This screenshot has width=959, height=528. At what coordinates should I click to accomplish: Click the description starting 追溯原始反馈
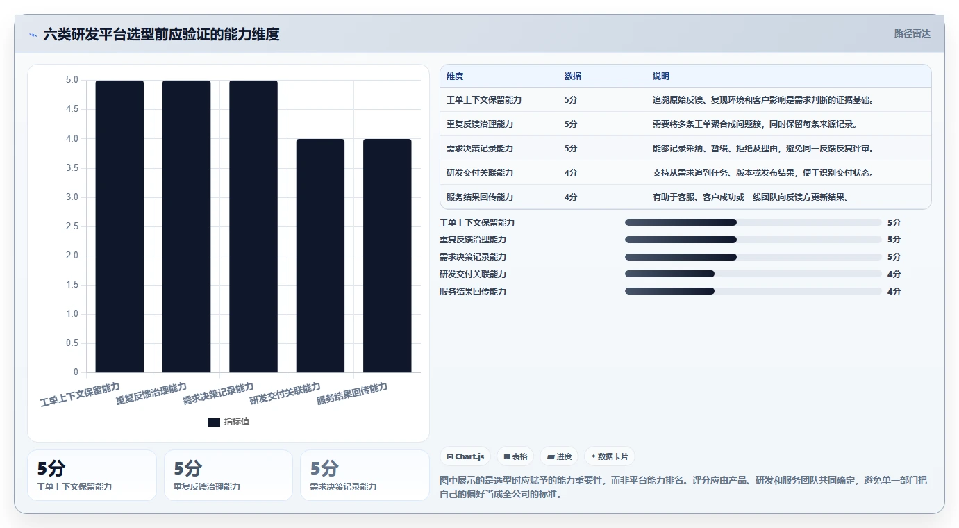(x=762, y=100)
